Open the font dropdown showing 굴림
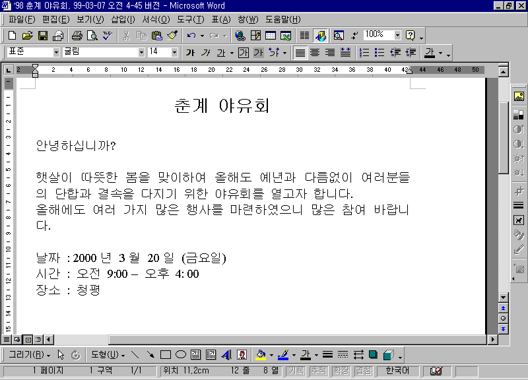This screenshot has width=528, height=380. point(141,52)
